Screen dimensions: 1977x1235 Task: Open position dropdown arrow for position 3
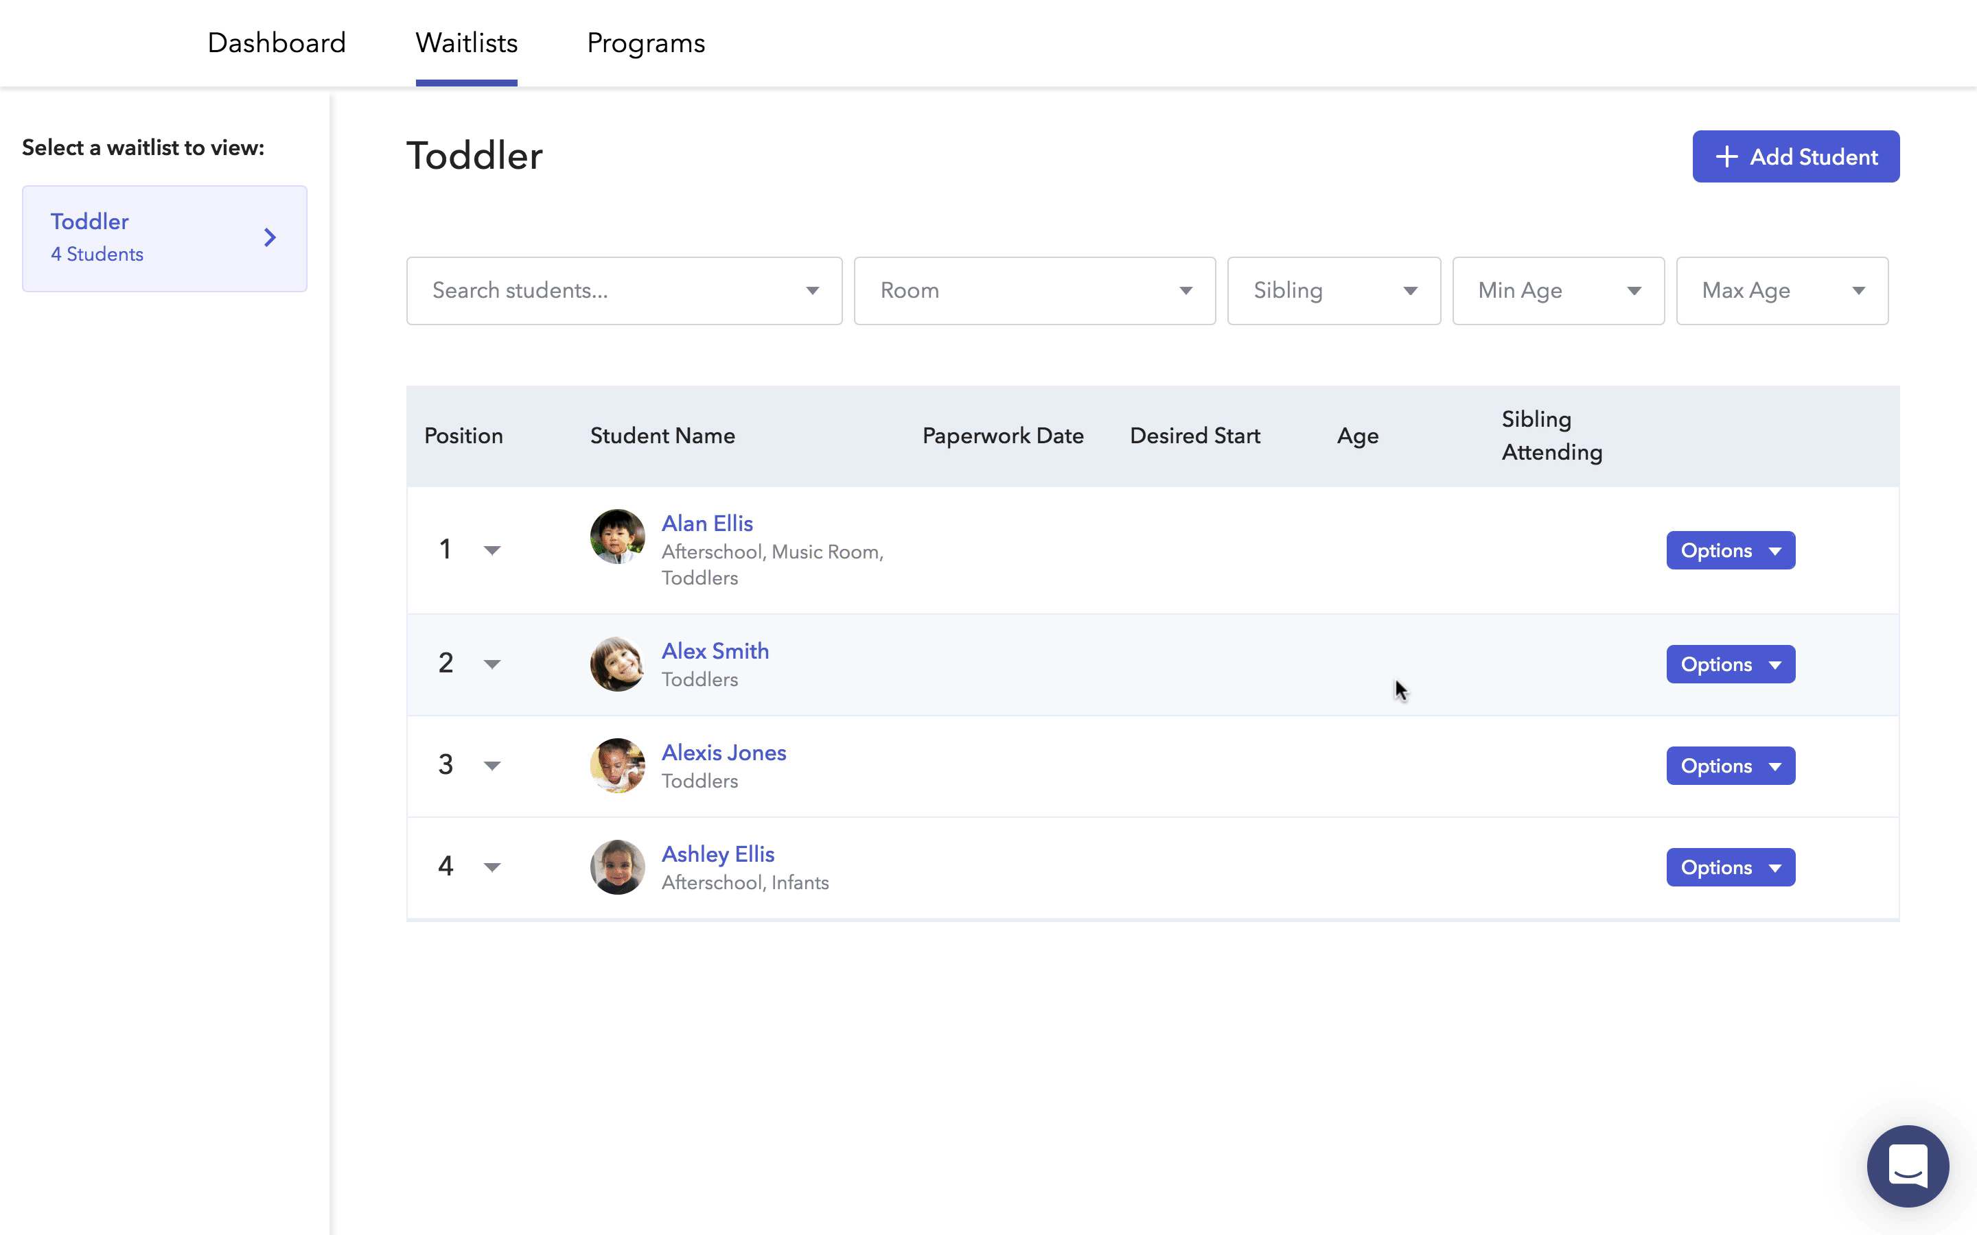click(x=492, y=765)
